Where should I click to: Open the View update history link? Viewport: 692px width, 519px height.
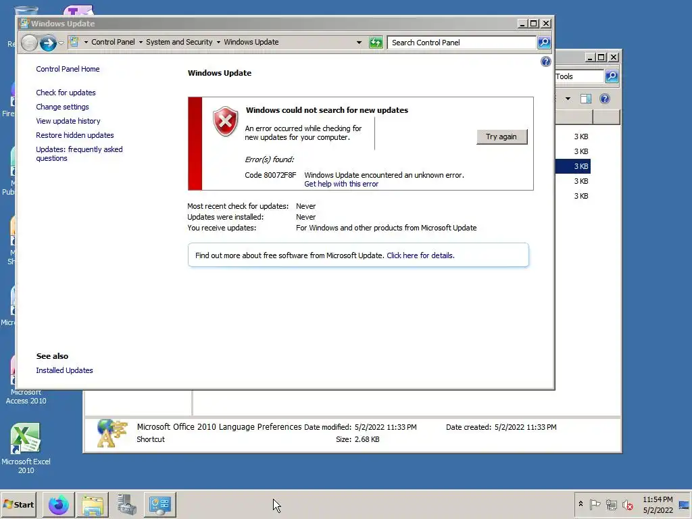[68, 121]
